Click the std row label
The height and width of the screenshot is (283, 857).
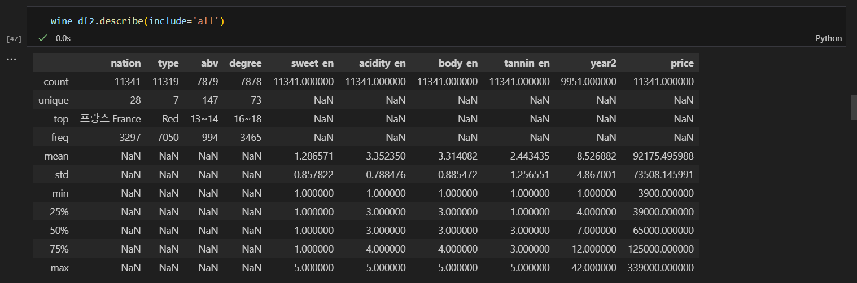[61, 175]
